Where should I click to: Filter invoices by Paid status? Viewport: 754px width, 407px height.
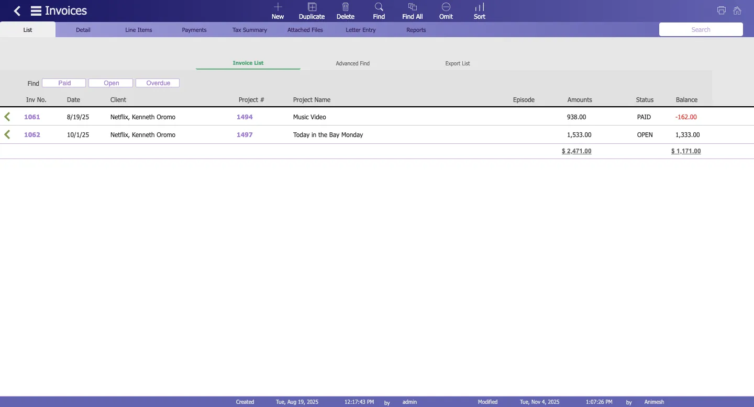64,83
